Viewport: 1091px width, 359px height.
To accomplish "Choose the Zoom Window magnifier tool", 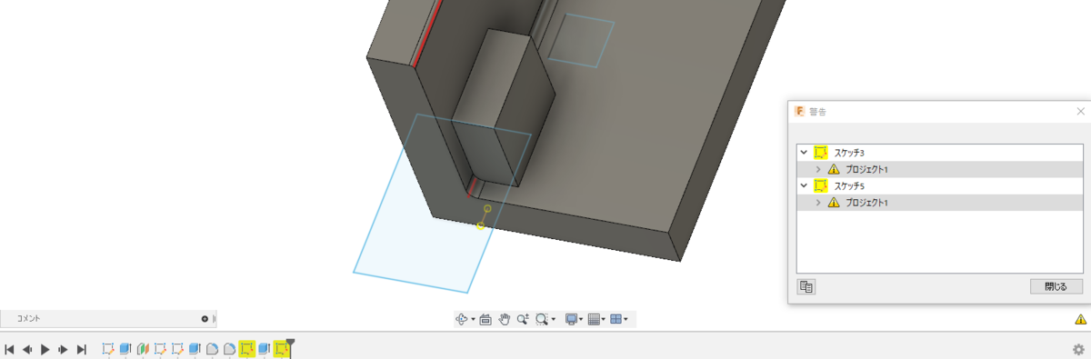I will [x=542, y=319].
